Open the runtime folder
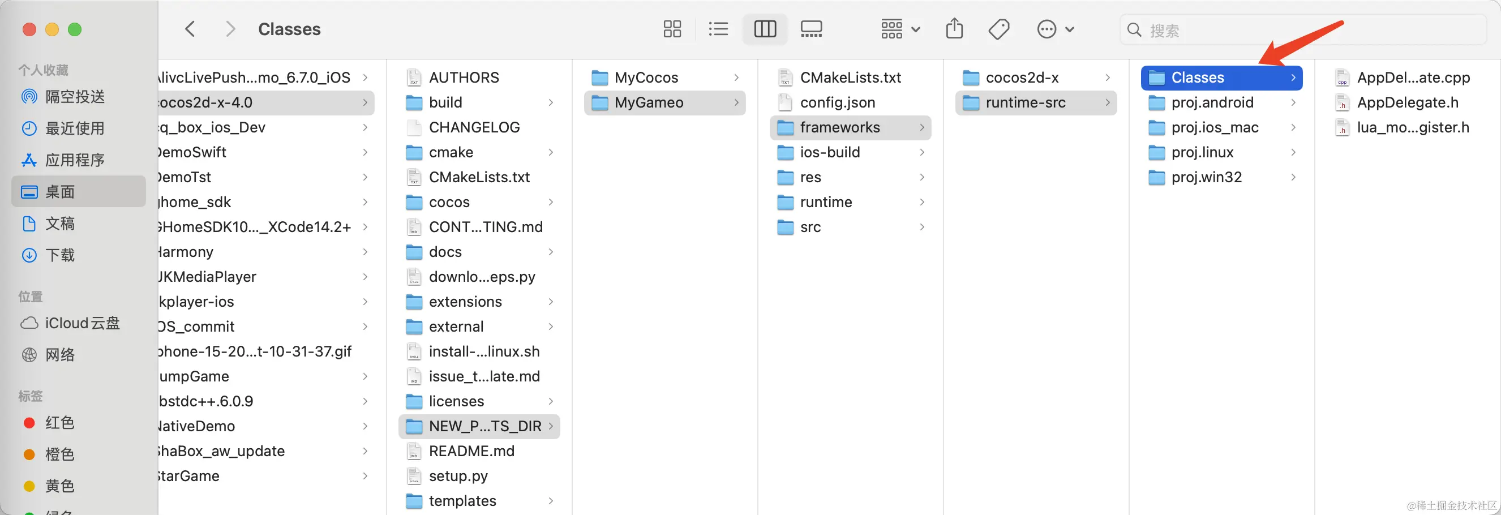 pyautogui.click(x=851, y=202)
